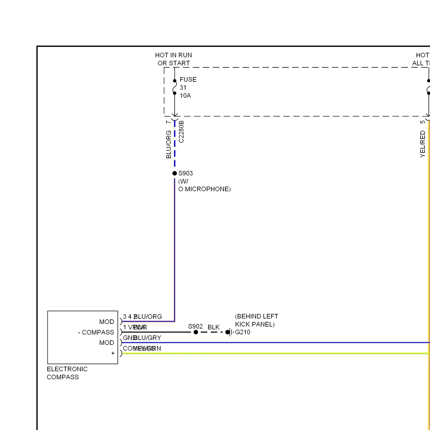Click the FUSE 31 10A label
The width and height of the screenshot is (430, 430).
[188, 87]
